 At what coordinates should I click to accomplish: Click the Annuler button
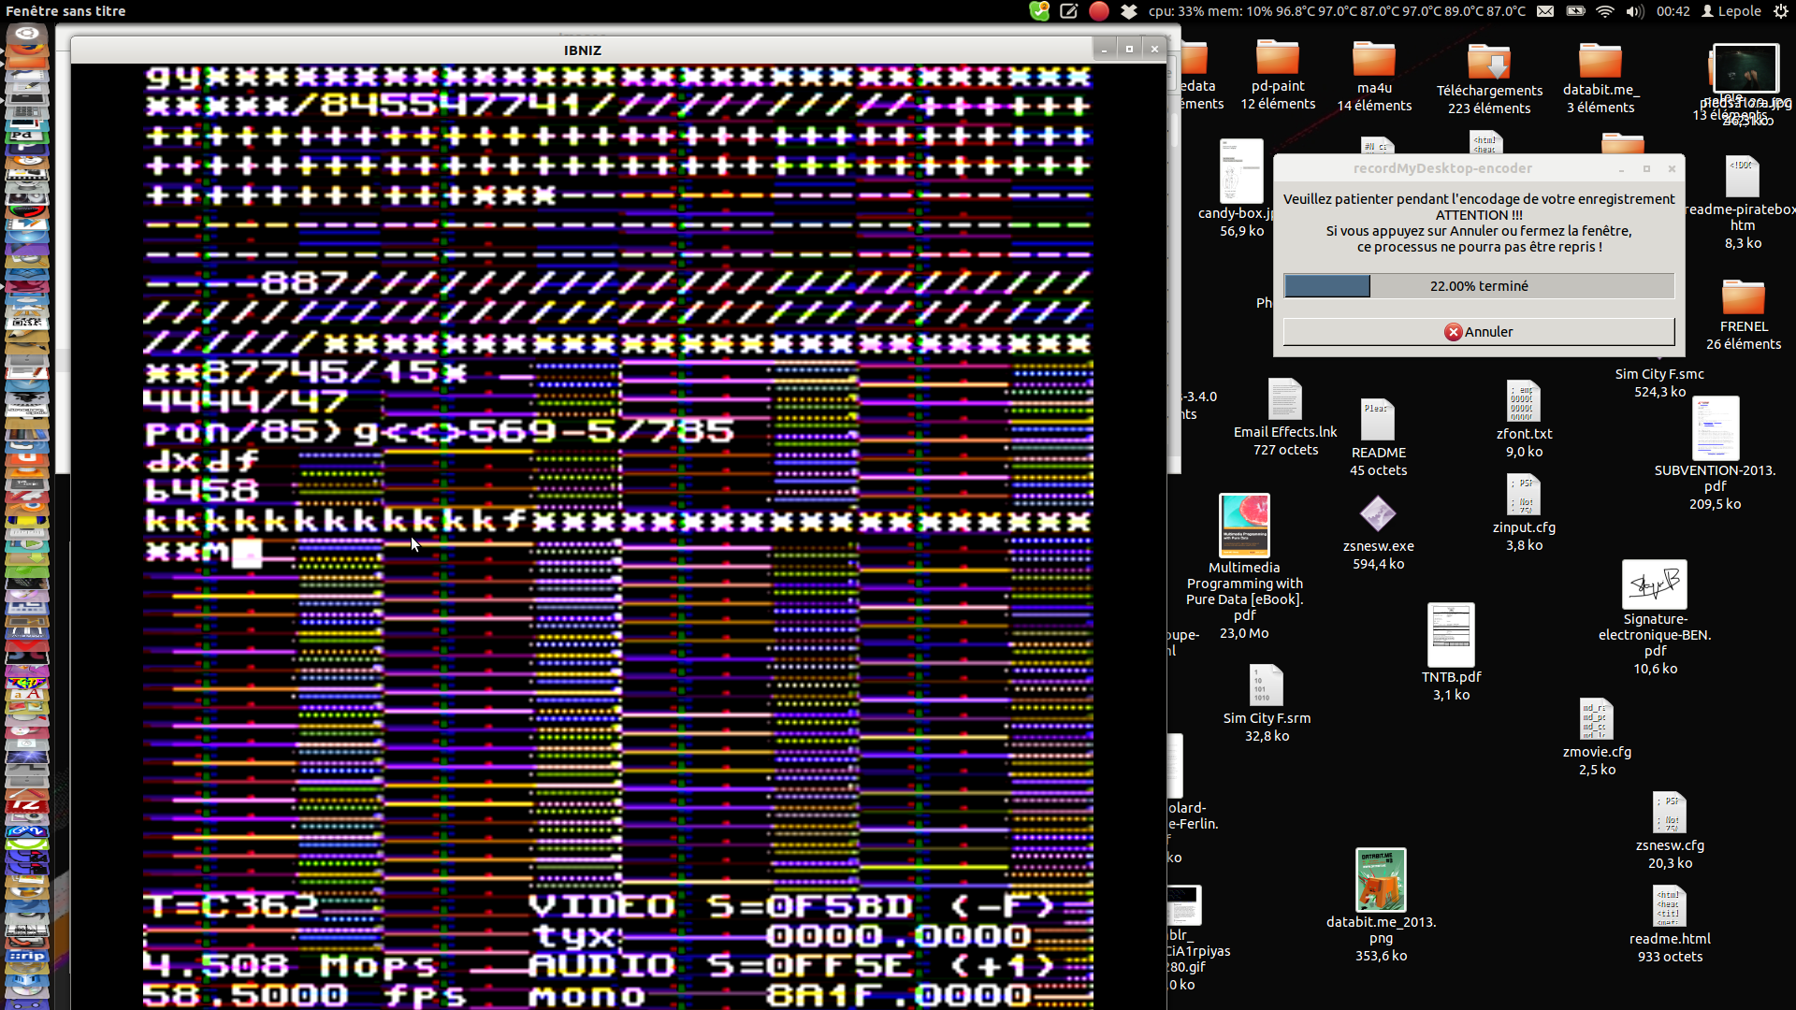[1478, 332]
